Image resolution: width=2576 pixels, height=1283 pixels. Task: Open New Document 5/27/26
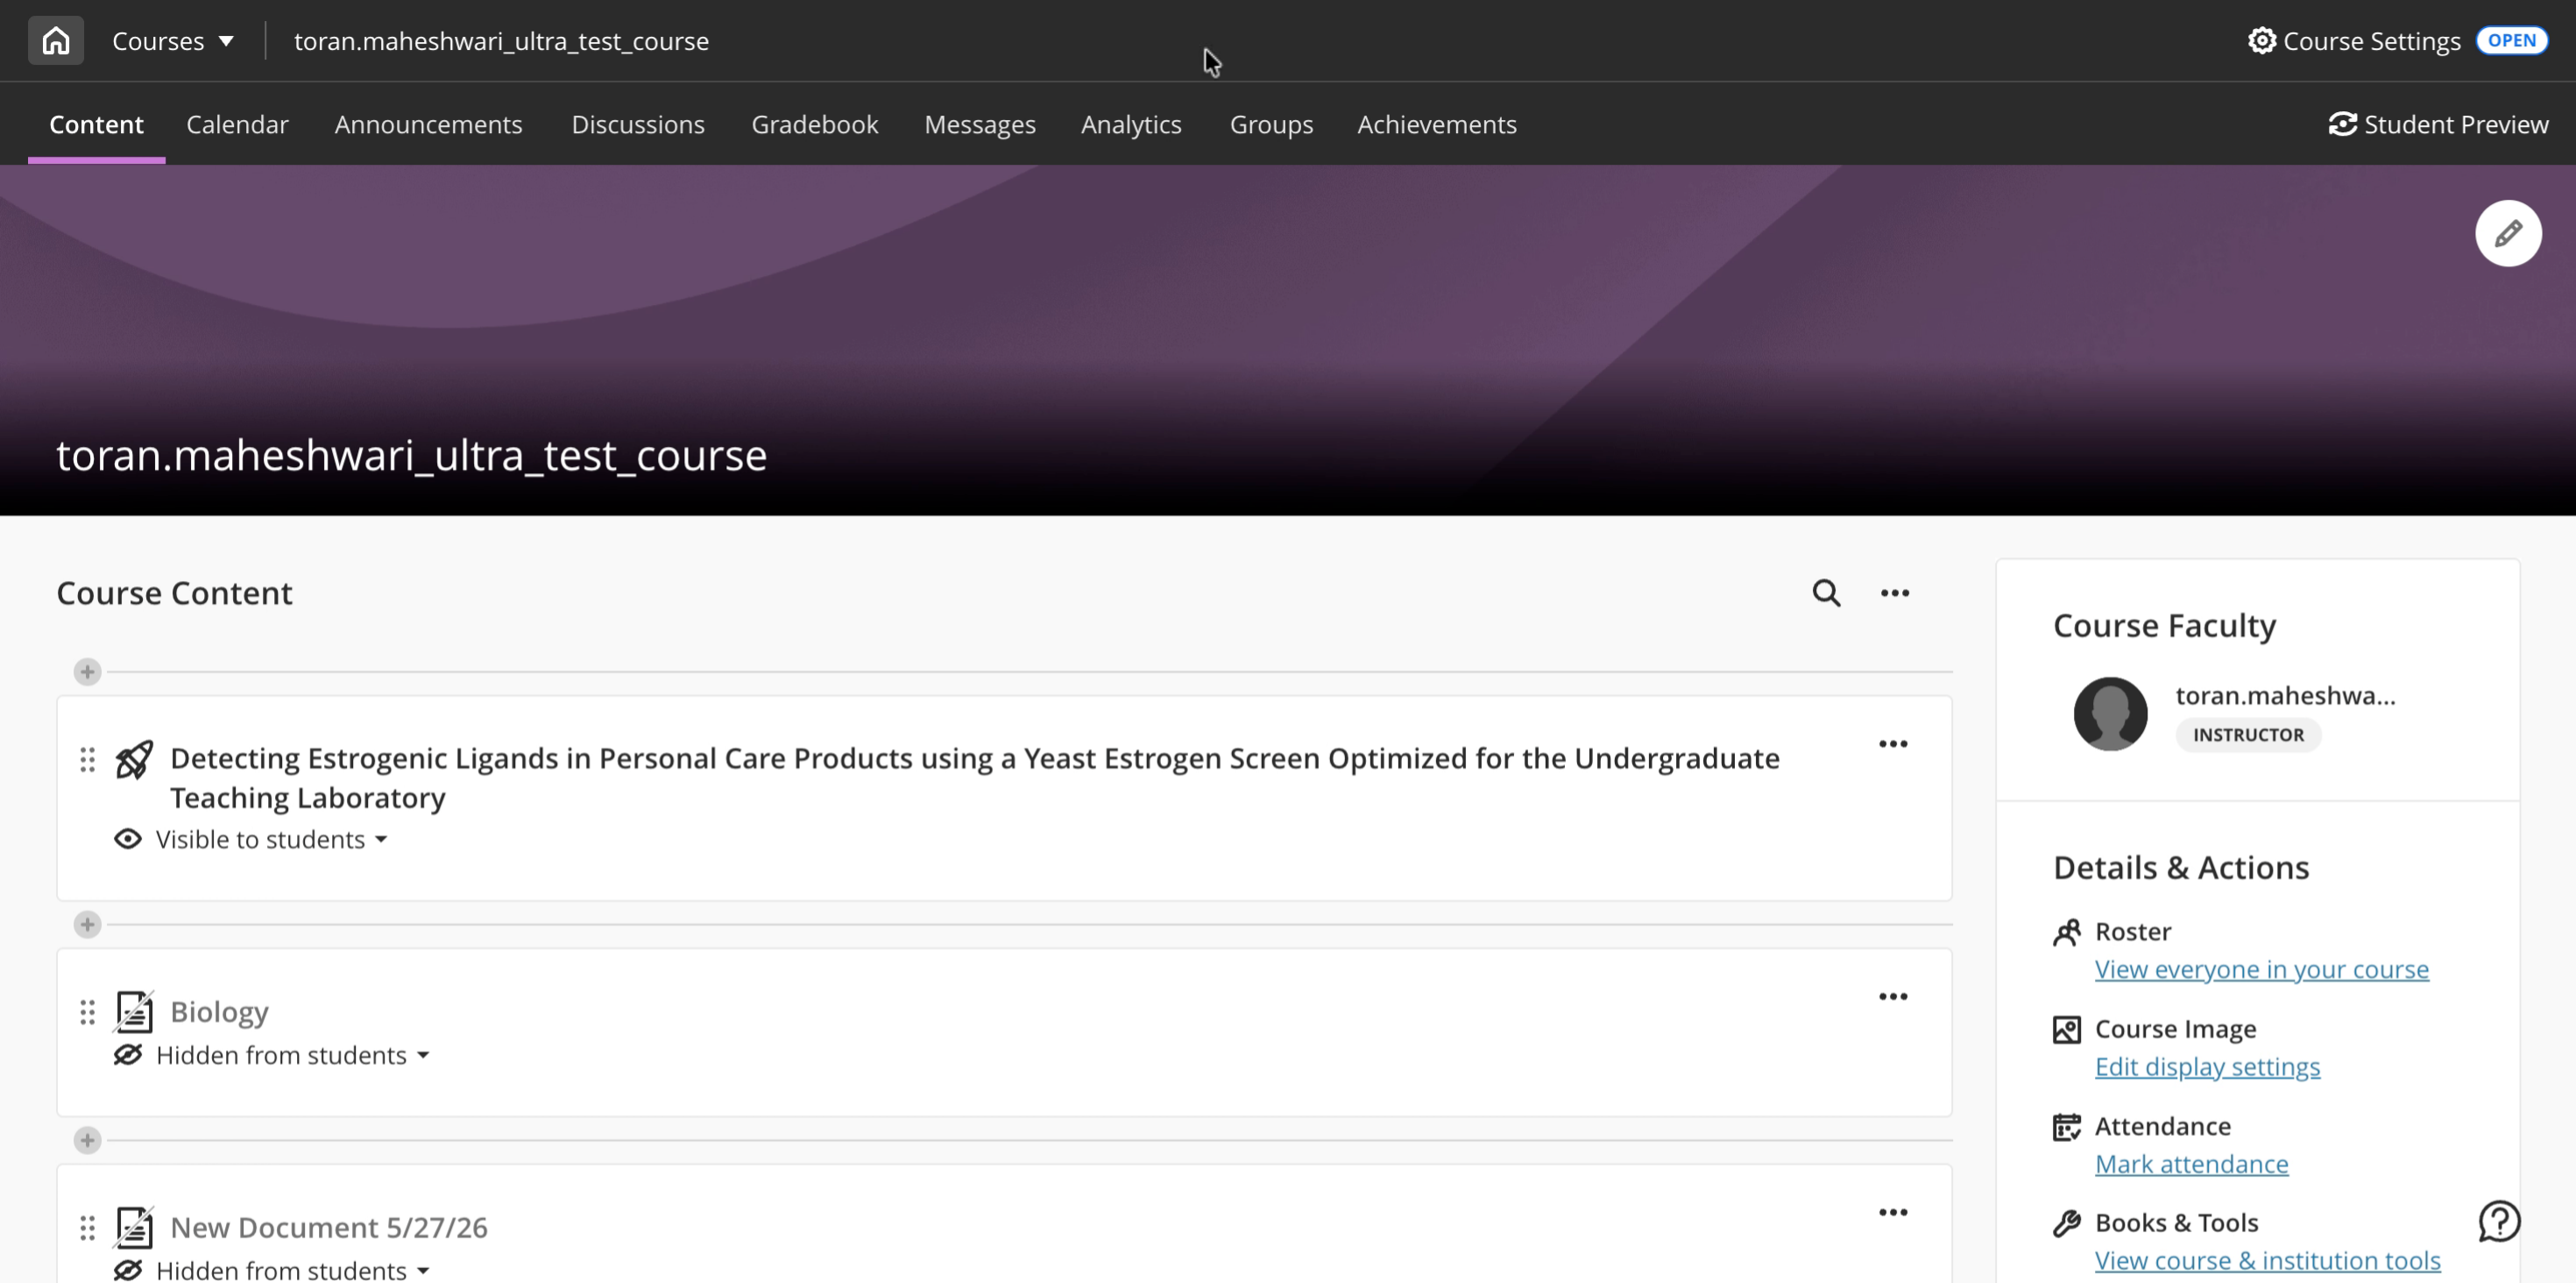[329, 1227]
